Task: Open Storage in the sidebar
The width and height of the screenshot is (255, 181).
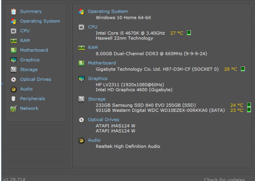Action: [29, 70]
